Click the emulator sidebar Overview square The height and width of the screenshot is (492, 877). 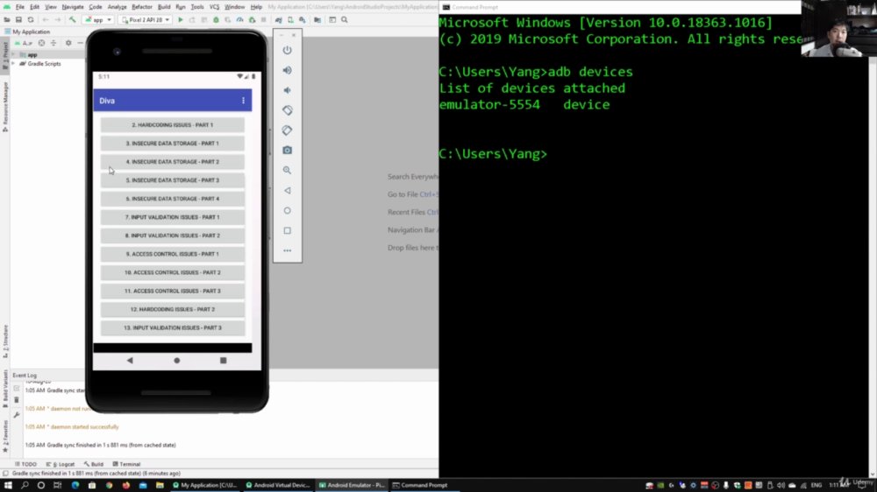[x=287, y=230]
